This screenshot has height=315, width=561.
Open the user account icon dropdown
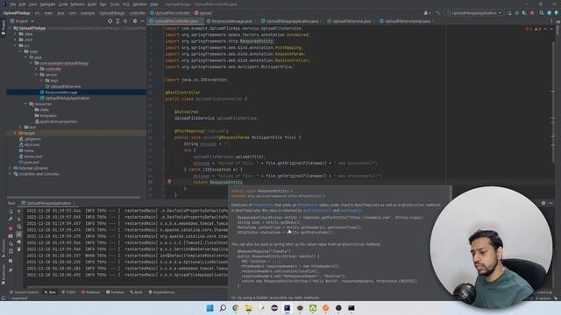coord(427,13)
